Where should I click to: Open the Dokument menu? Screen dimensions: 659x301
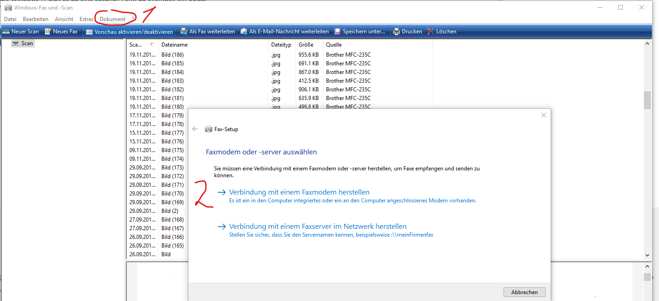[113, 19]
